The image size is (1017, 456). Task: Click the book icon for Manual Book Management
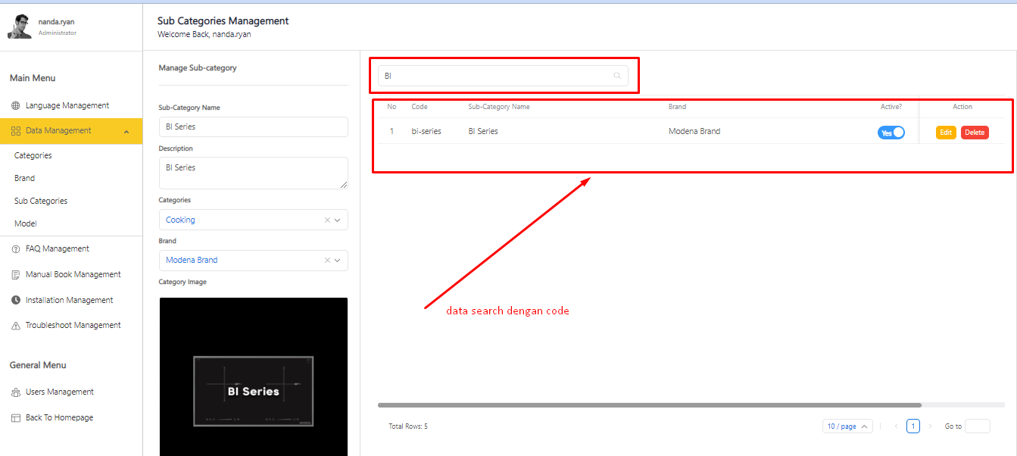[x=16, y=275]
